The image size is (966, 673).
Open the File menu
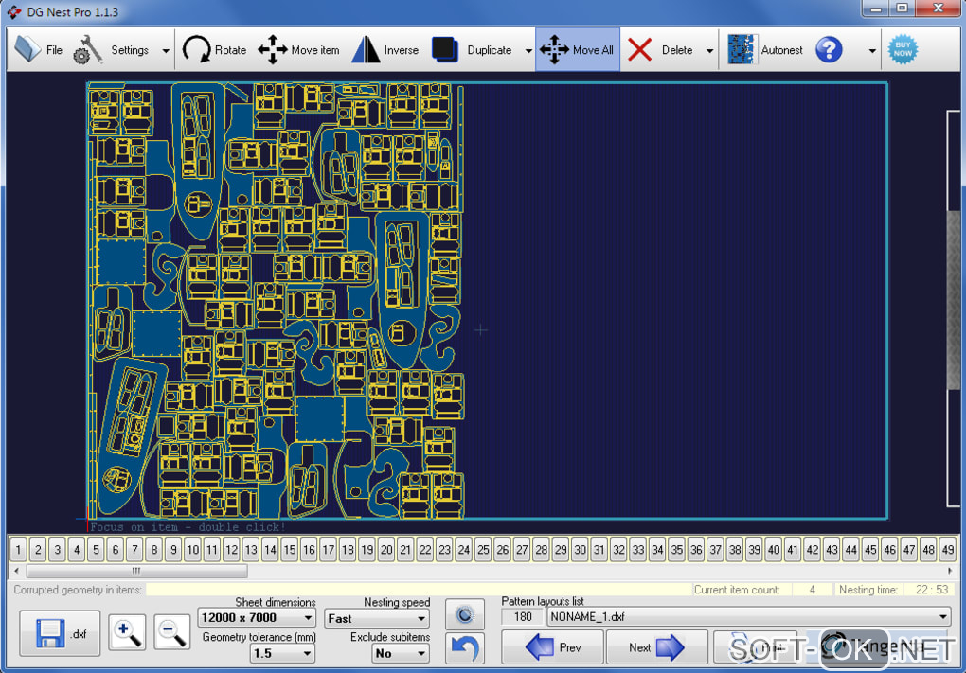[x=38, y=50]
